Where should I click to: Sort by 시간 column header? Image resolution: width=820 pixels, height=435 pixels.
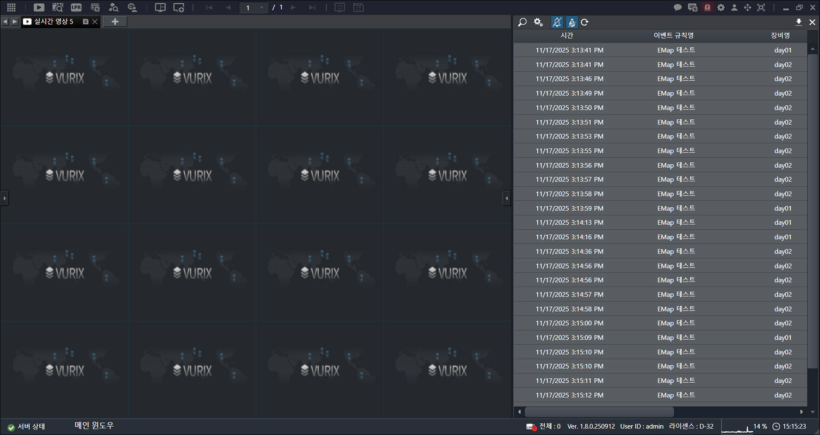click(566, 35)
